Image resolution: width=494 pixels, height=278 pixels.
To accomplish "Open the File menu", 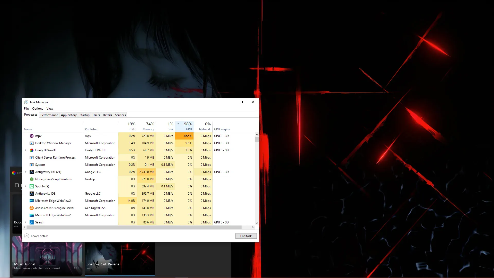I will pyautogui.click(x=26, y=109).
